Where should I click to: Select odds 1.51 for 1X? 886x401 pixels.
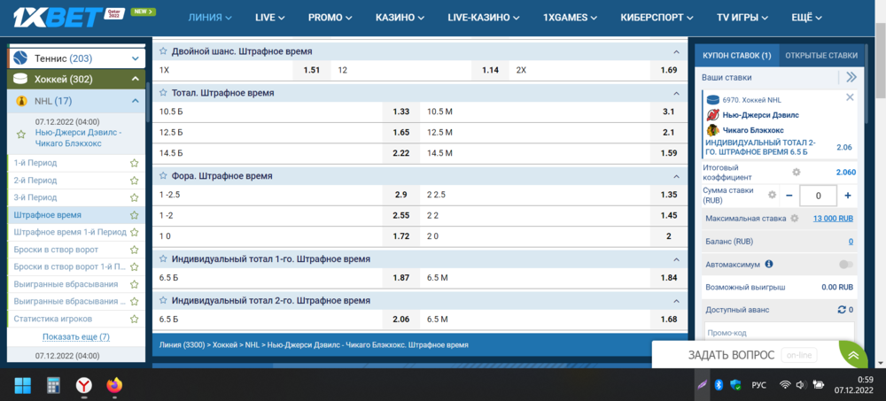coord(312,71)
